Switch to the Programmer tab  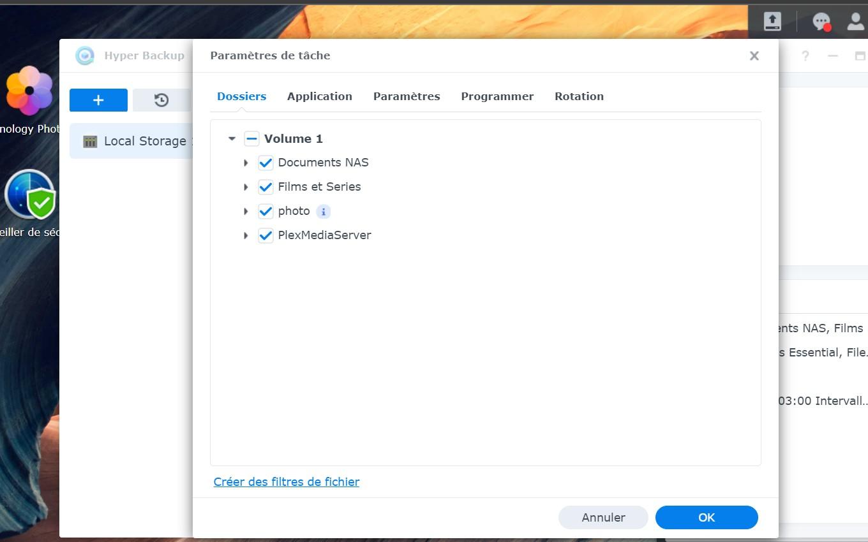[x=497, y=96]
